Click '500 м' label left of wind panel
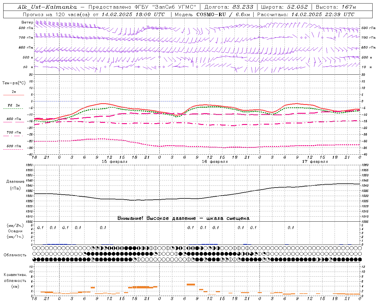This screenshot has height=301, width=377. (28, 57)
